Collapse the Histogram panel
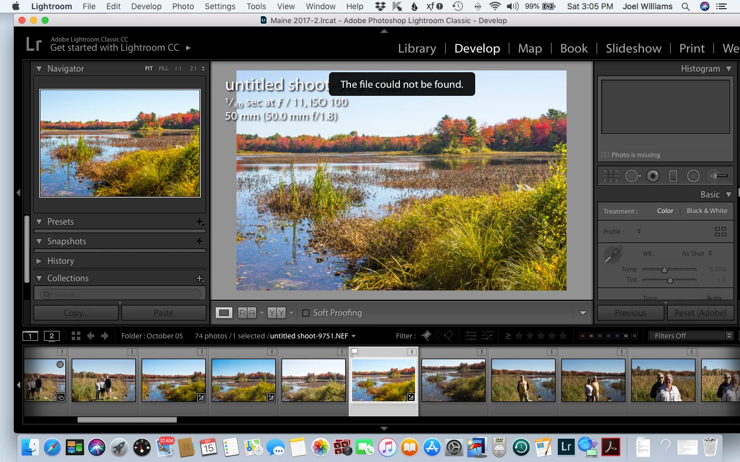This screenshot has width=740, height=462. (728, 69)
